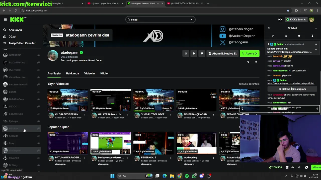
Task: Open options menu for wqdwqdwq clip
Action: 213,158
